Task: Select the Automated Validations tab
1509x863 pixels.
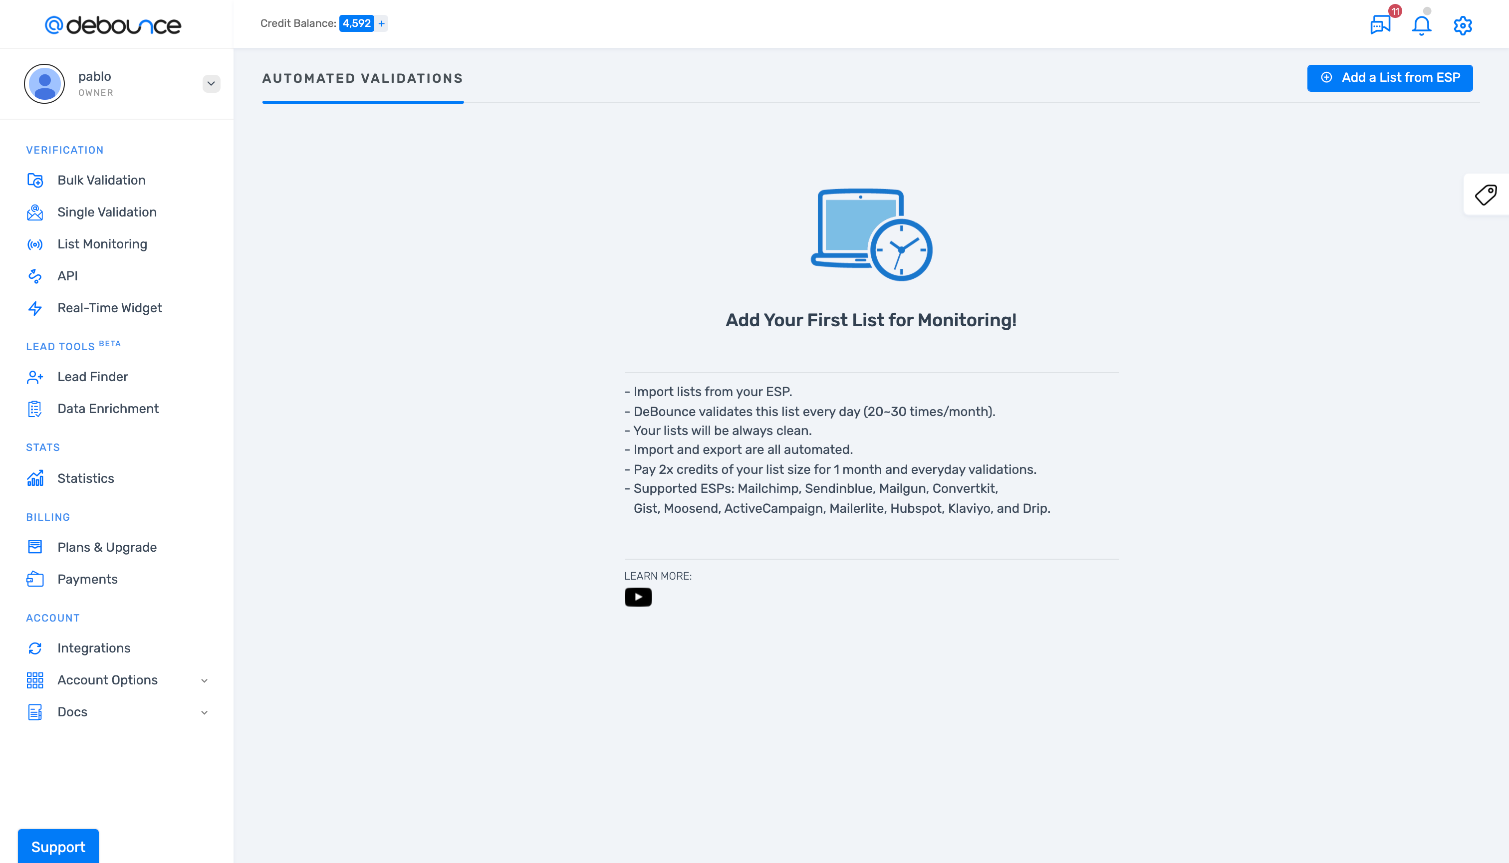Action: click(362, 78)
